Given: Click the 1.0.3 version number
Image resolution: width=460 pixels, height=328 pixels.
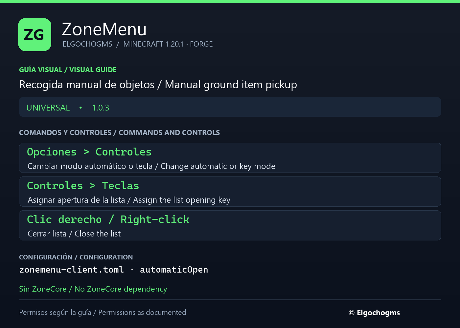Looking at the screenshot, I should pyautogui.click(x=101, y=108).
